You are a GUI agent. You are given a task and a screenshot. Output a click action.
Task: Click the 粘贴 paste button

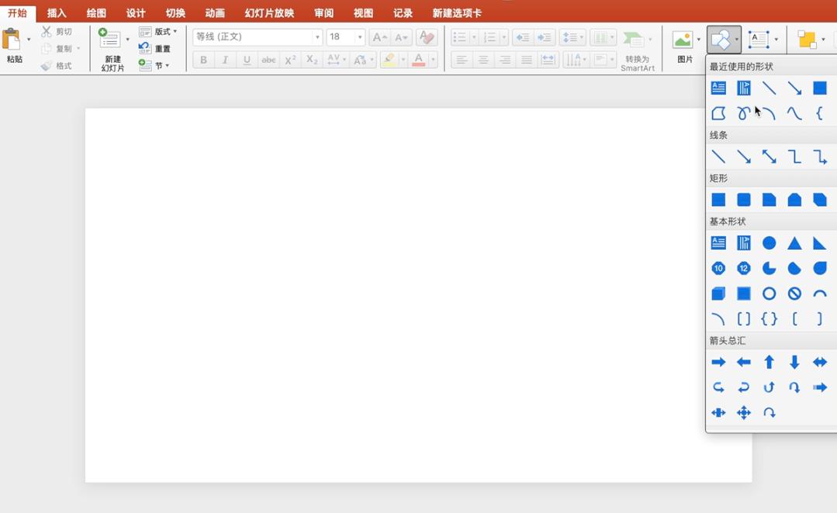point(12,46)
